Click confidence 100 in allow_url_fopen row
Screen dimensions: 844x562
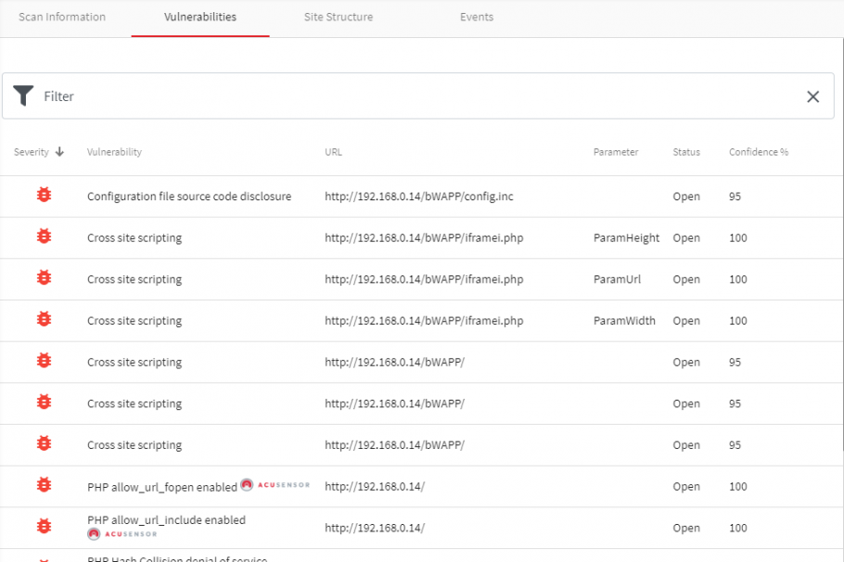tap(738, 487)
